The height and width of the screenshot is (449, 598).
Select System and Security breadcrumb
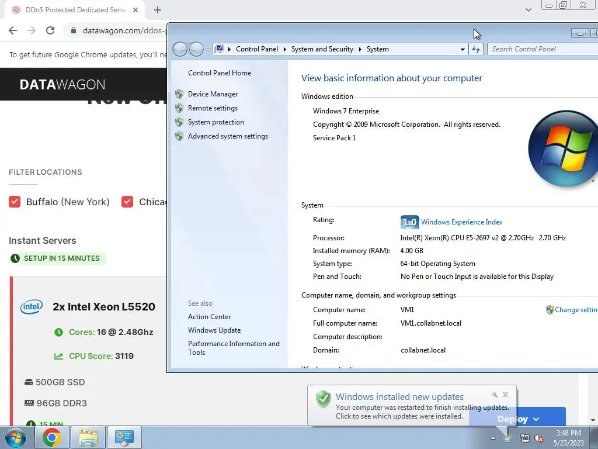click(322, 49)
